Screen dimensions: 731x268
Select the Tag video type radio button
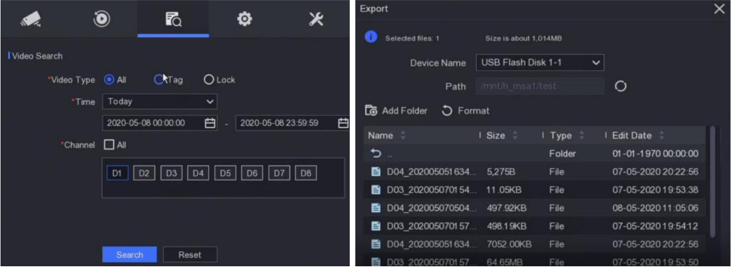click(x=159, y=80)
